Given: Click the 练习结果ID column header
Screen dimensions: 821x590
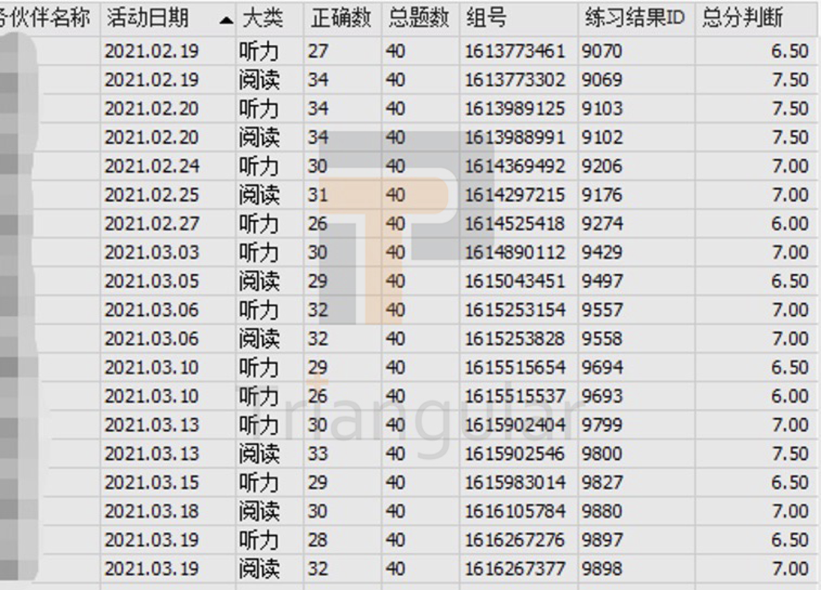Looking at the screenshot, I should tap(635, 19).
